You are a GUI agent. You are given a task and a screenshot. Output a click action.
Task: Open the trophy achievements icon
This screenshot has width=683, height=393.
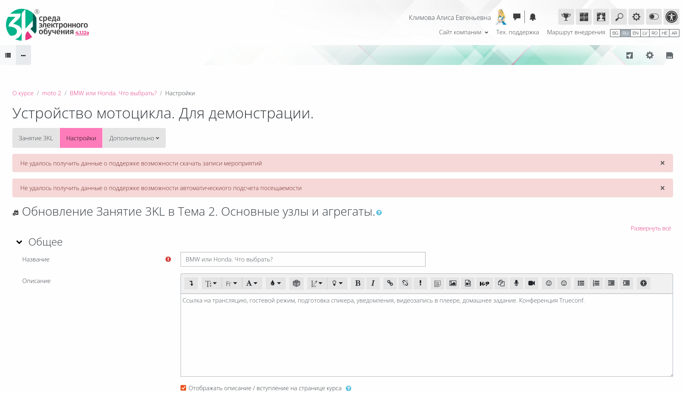[x=566, y=17]
